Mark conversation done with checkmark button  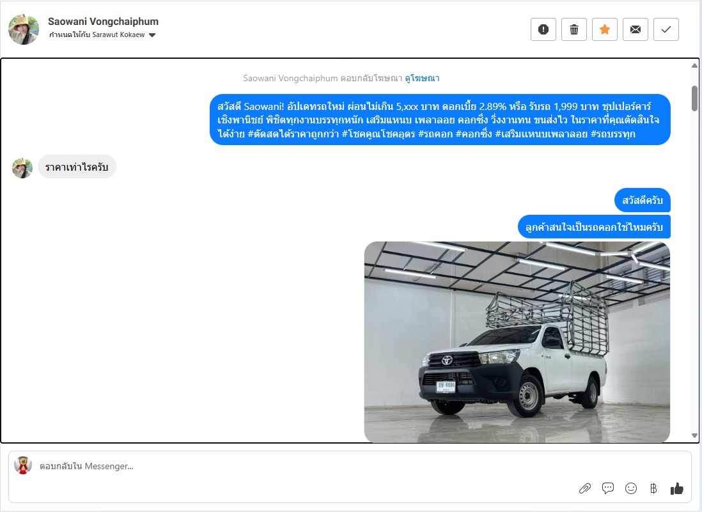point(666,29)
